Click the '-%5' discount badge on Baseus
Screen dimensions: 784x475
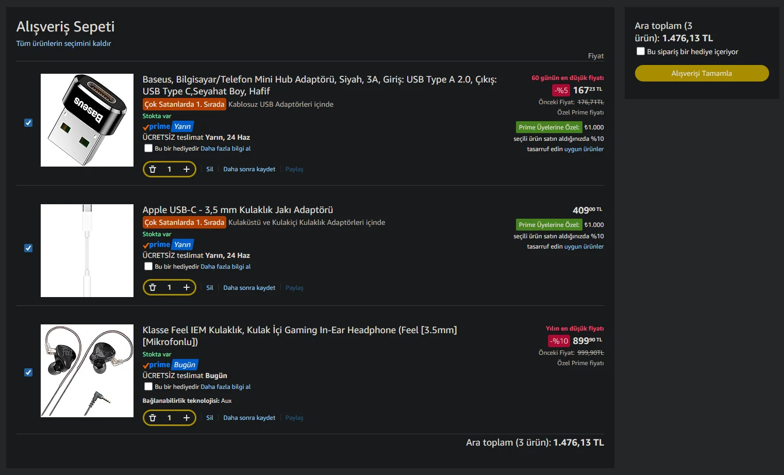[561, 91]
